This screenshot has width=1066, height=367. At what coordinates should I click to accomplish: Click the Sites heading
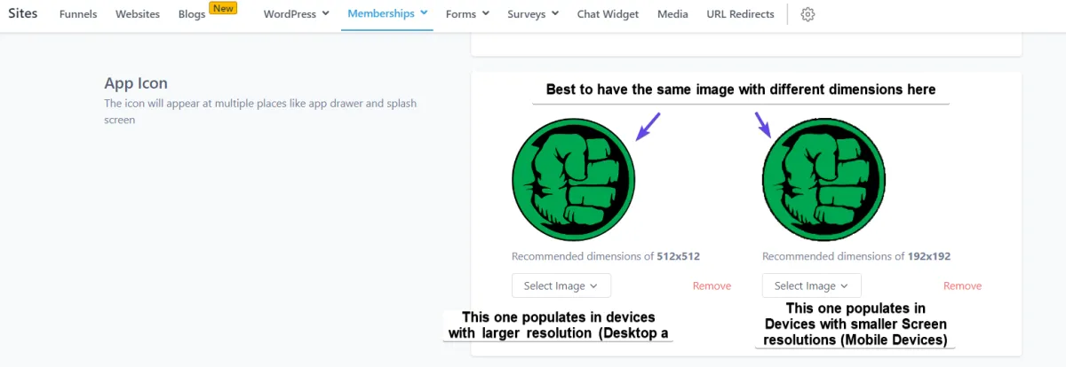click(x=23, y=13)
